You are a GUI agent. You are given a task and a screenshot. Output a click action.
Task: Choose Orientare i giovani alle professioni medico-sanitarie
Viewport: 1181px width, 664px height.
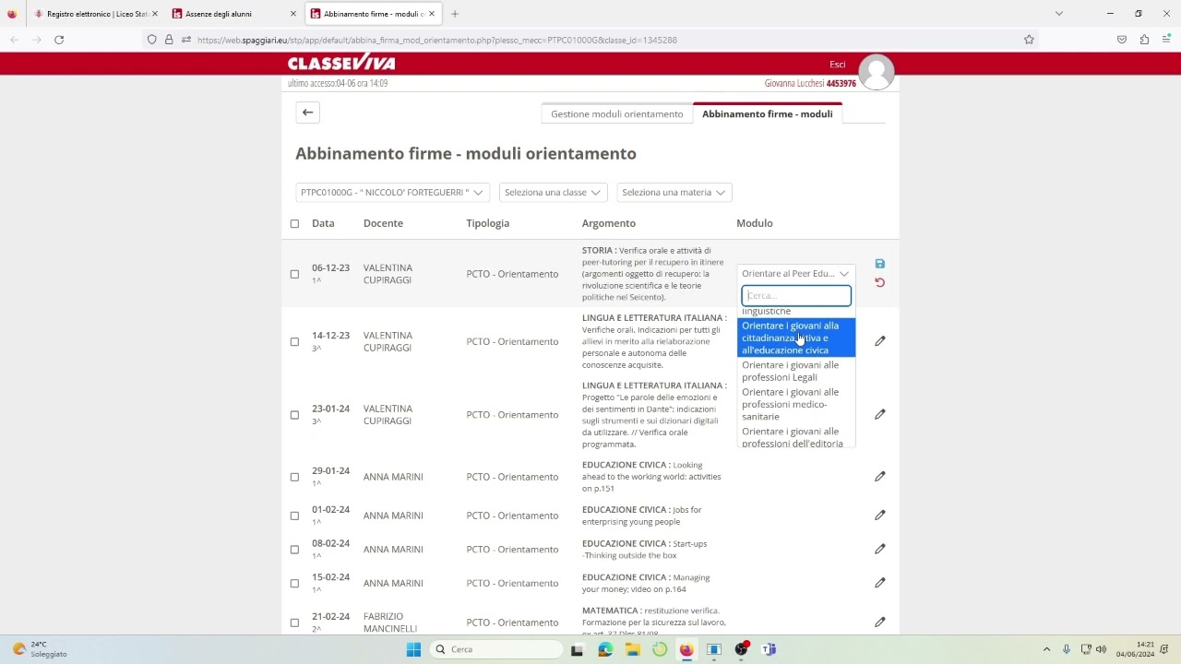795,404
